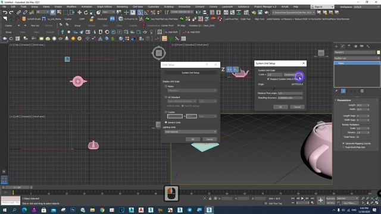
Task: Activate the Select Object tool
Action: pyautogui.click(x=53, y=12)
